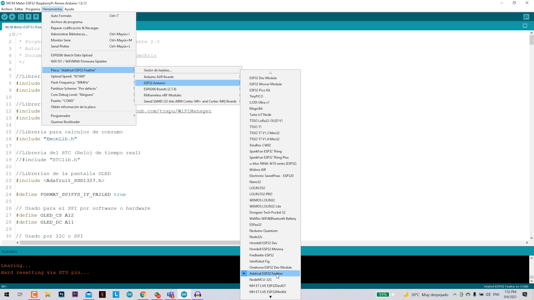Screen dimensions: 534x300
Task: Open the Serial Monitor magnifier icon
Action: pos(526,17)
